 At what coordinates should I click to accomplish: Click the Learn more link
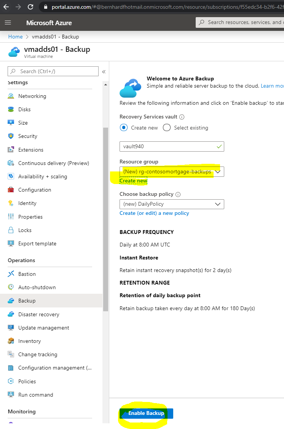click(x=272, y=86)
